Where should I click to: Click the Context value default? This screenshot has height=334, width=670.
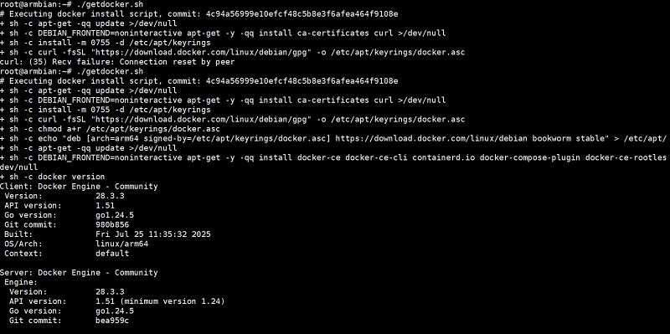click(112, 254)
